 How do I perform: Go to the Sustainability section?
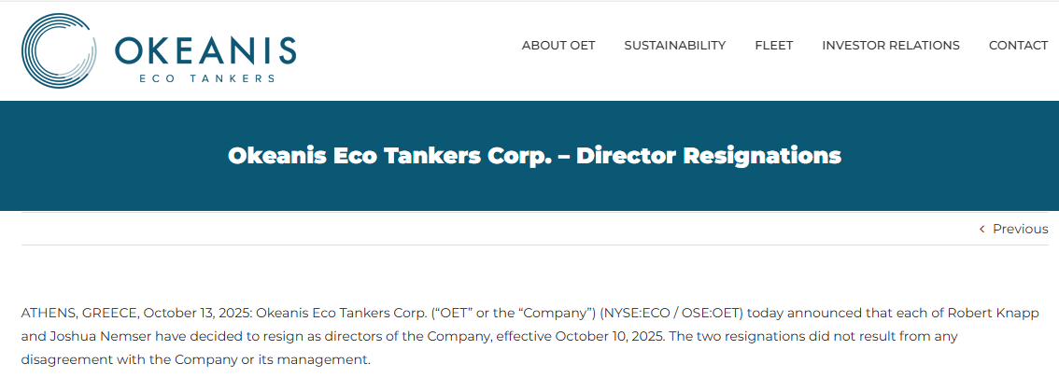tap(674, 45)
